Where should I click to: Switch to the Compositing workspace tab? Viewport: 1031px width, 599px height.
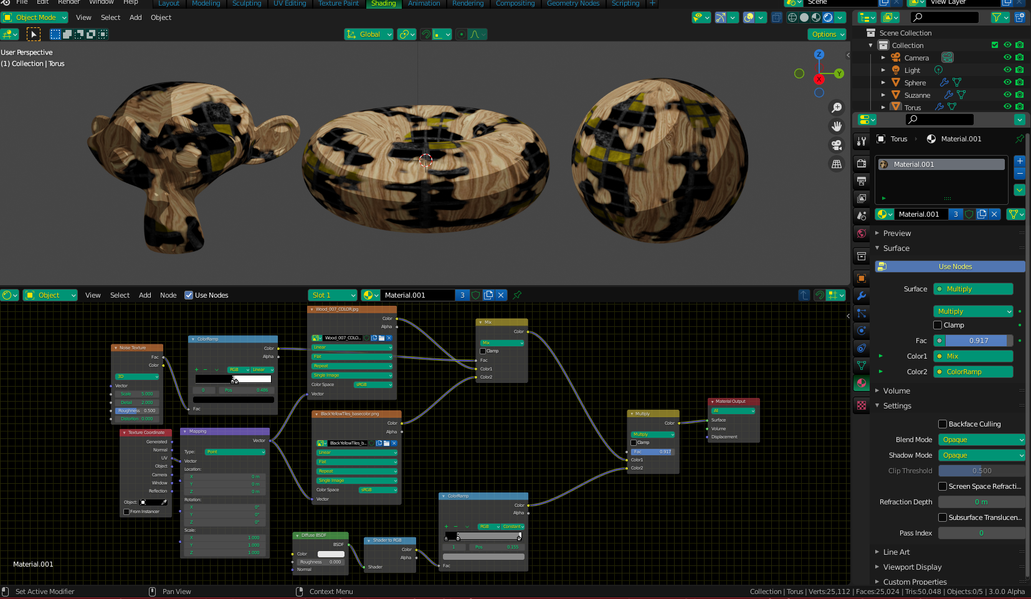(x=515, y=4)
